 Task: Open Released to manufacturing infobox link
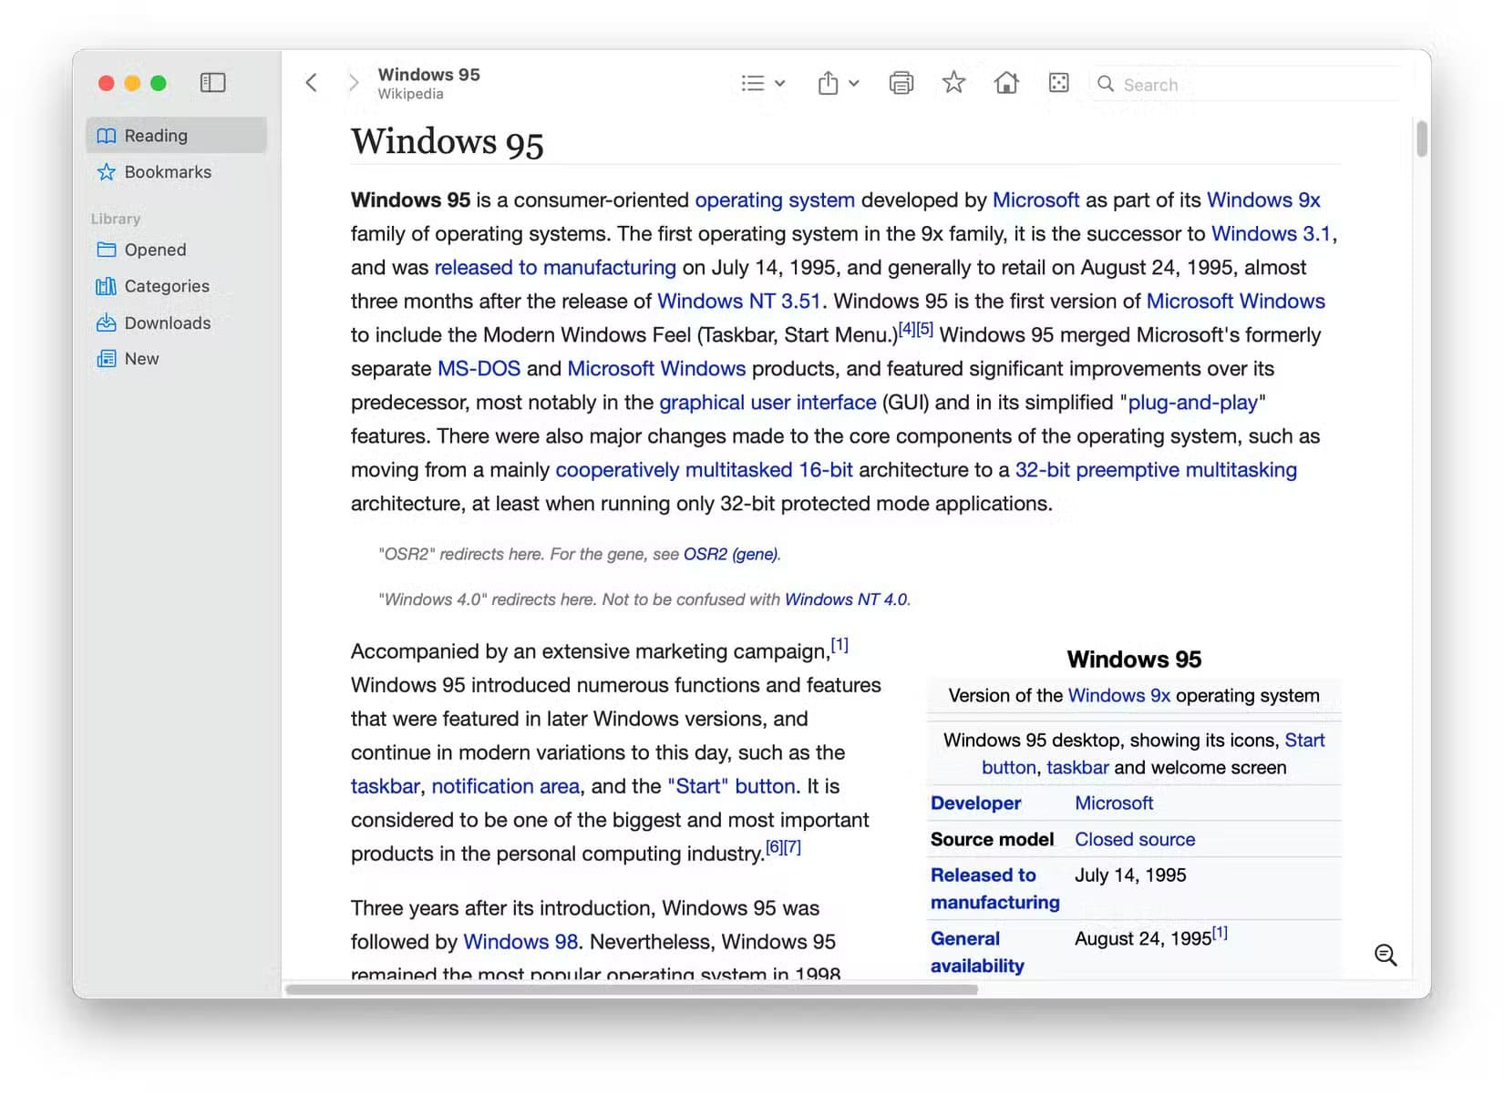(x=994, y=888)
